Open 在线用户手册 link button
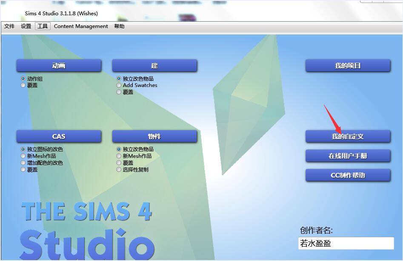The image size is (403, 261). [348, 156]
